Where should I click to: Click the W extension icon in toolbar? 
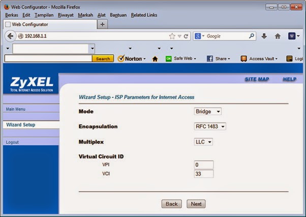[292, 36]
